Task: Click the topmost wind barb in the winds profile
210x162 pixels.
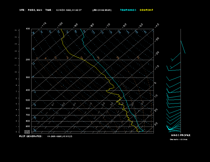Action: click(183, 47)
